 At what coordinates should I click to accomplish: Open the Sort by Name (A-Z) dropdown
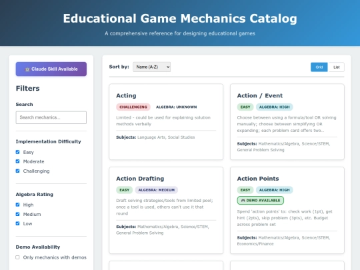[x=151, y=67]
